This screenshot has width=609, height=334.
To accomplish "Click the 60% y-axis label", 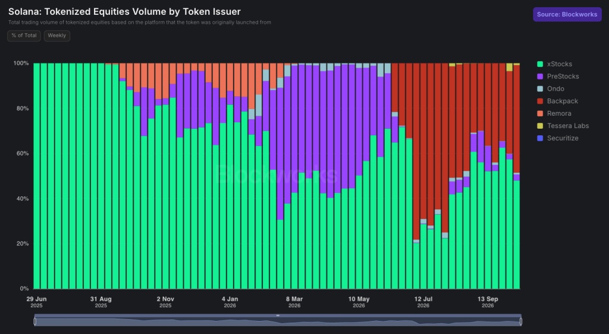I will coord(23,154).
